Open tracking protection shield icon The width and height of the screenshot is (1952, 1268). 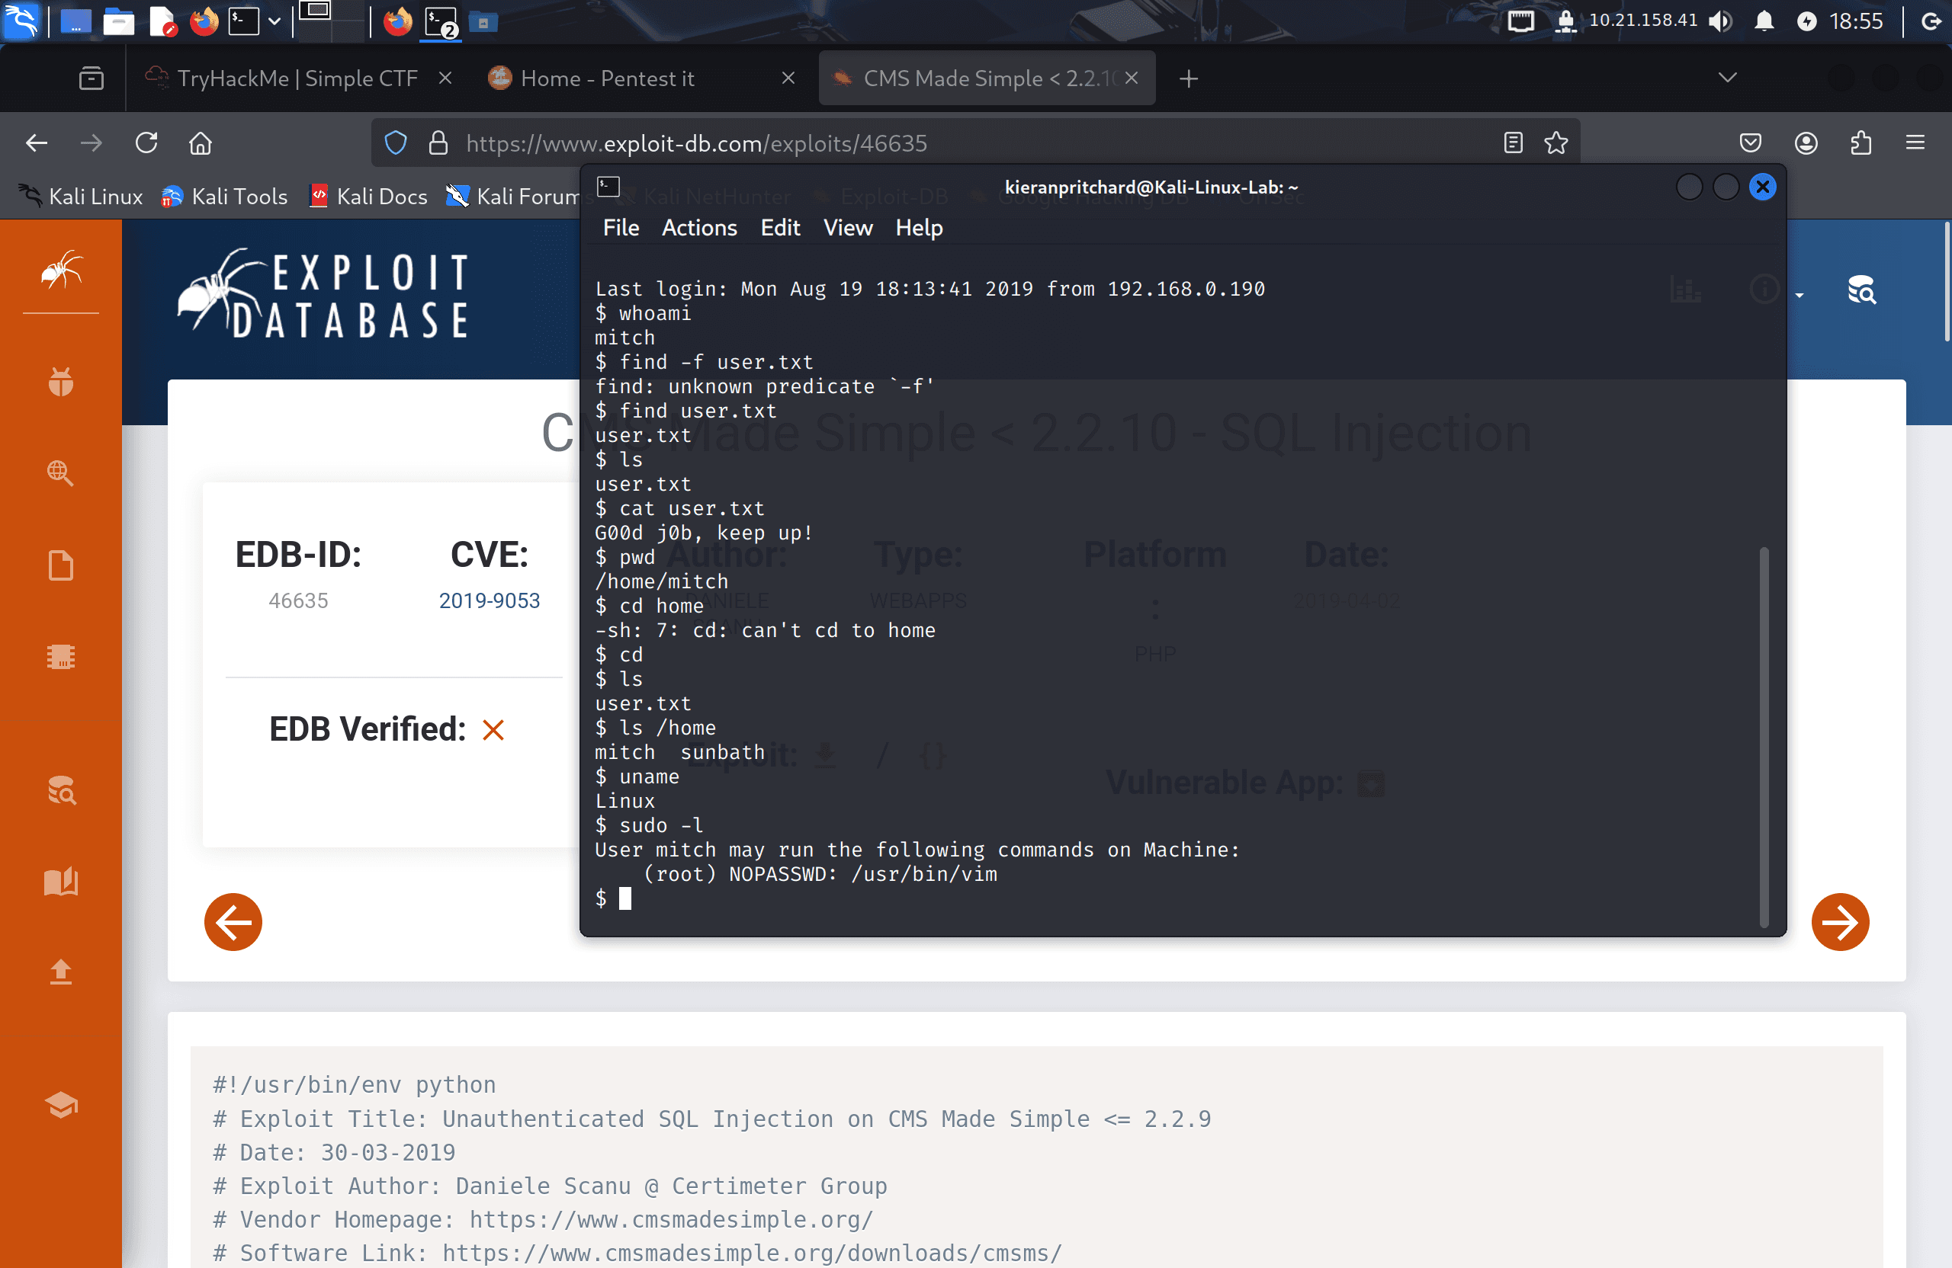tap(396, 143)
